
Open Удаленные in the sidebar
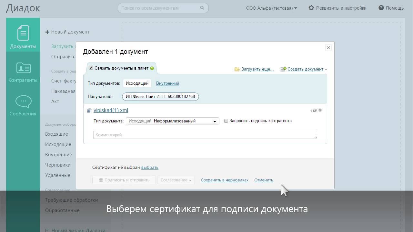[x=58, y=175]
